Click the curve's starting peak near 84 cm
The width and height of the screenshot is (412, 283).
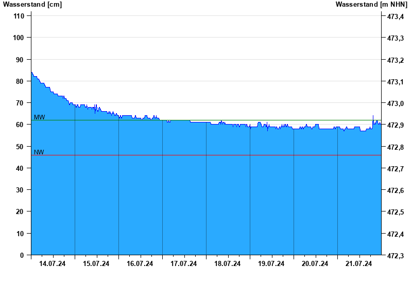[32, 73]
